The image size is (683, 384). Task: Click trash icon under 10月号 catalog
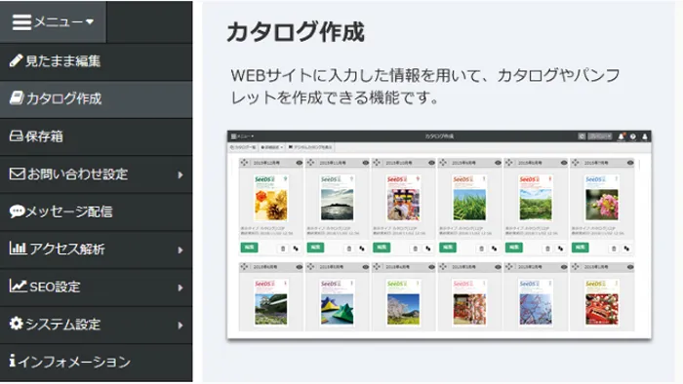(415, 249)
